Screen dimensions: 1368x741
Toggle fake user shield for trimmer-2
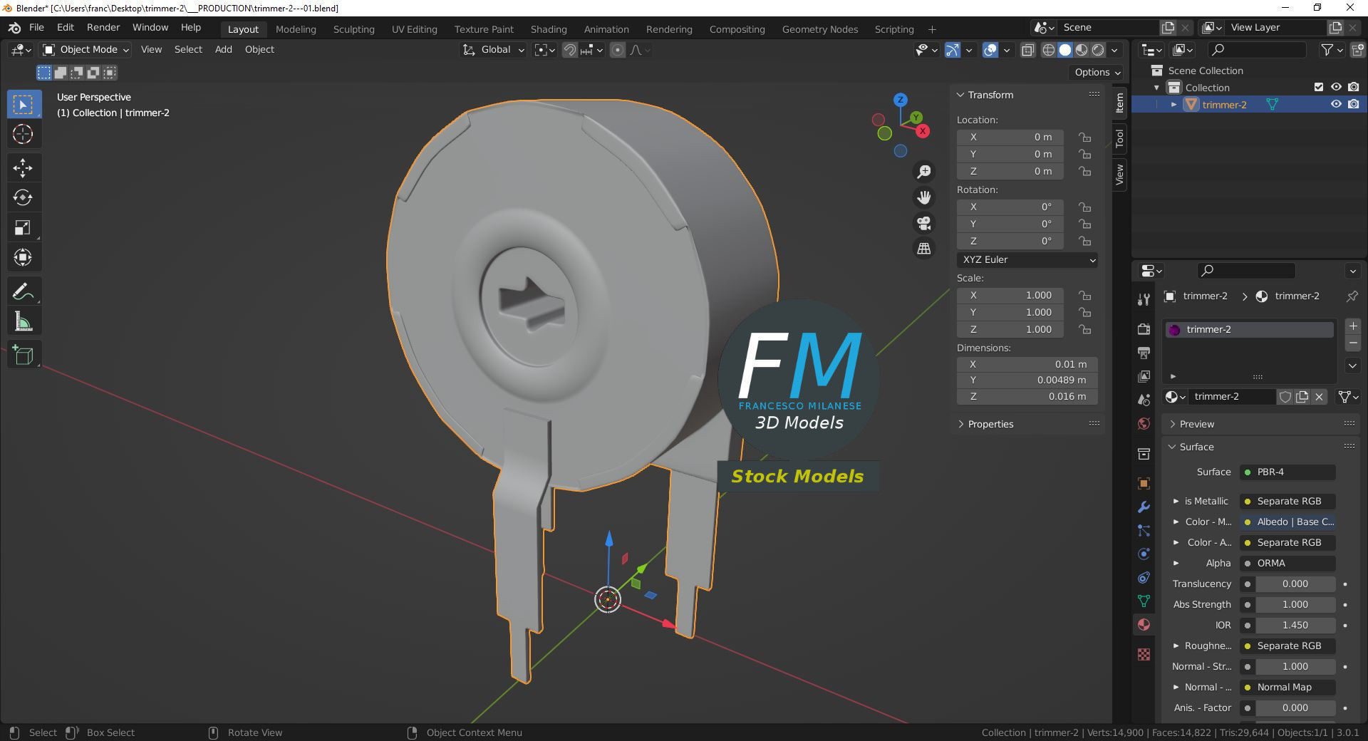pyautogui.click(x=1285, y=397)
